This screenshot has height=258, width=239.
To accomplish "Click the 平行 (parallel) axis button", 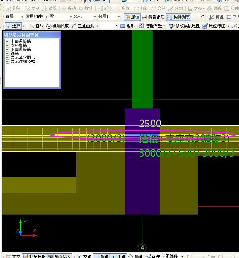I will (233, 17).
